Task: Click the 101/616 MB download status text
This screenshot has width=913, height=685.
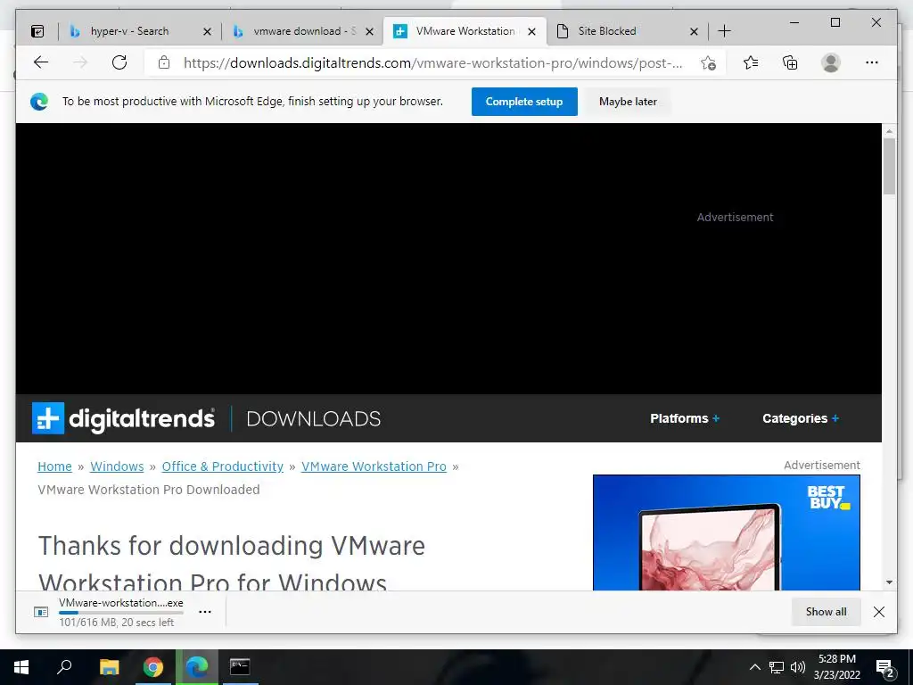Action: click(117, 623)
